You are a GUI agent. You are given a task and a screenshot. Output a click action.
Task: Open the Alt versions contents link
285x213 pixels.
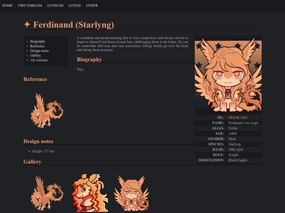click(39, 60)
